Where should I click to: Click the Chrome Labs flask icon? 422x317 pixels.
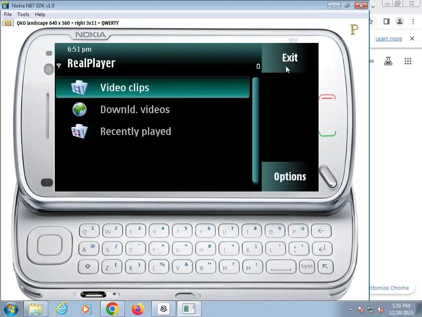tap(388, 61)
